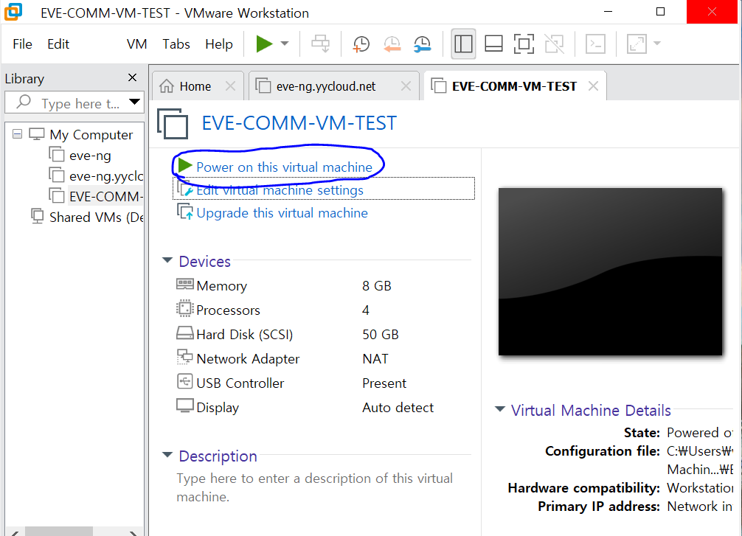Screen dimensions: 742x536
Task: Click the NAT network value
Action: point(375,358)
